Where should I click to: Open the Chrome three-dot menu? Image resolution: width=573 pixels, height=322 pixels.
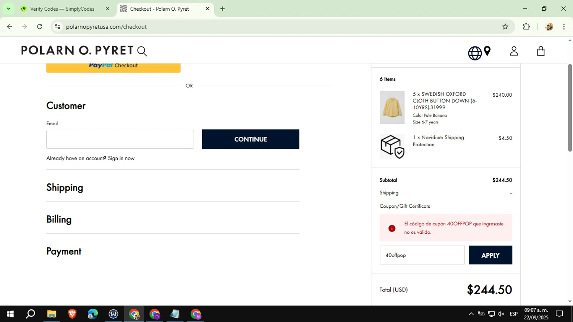[564, 27]
